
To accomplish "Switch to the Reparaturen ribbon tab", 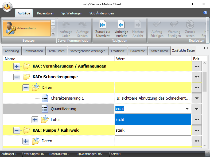I will pyautogui.click(x=46, y=13).
